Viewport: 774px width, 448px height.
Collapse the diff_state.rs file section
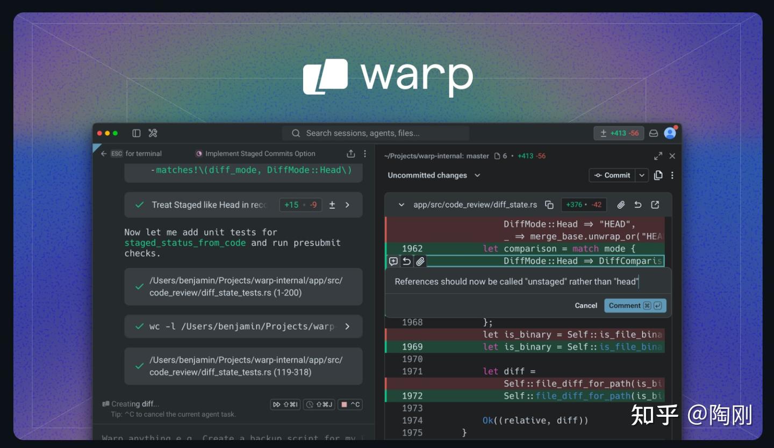401,205
